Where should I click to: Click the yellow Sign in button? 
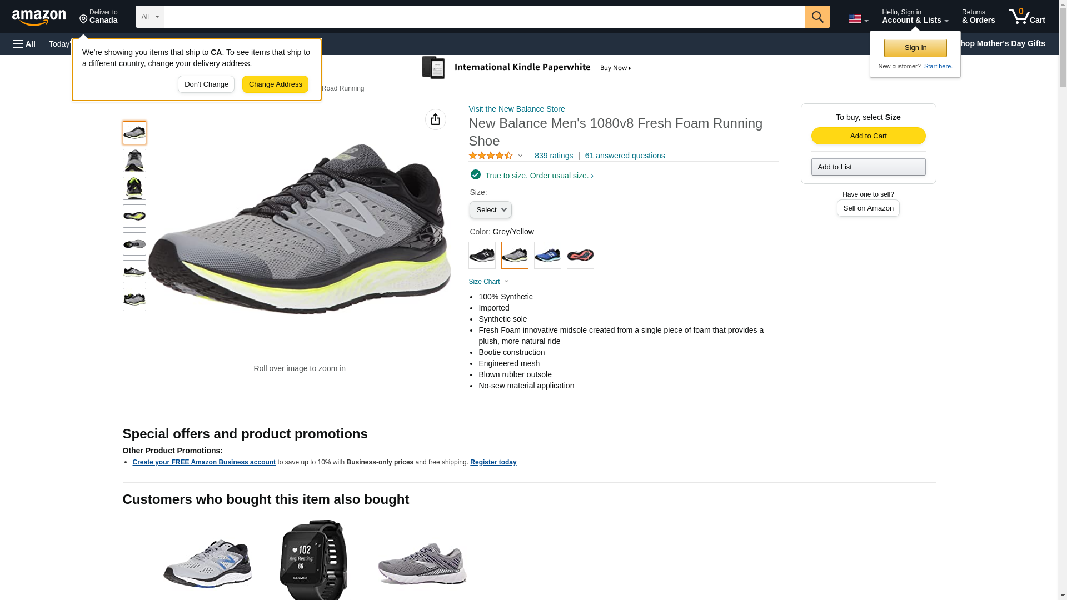pyautogui.click(x=915, y=48)
